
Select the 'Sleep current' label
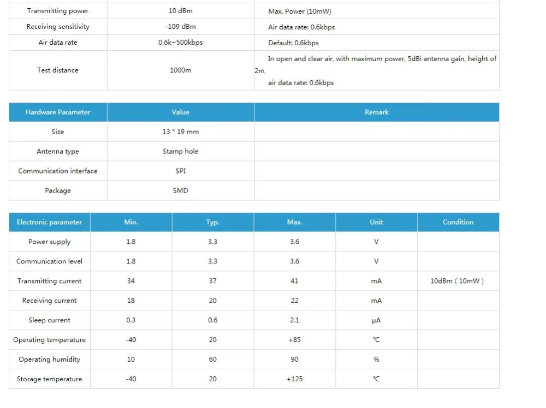tap(50, 320)
